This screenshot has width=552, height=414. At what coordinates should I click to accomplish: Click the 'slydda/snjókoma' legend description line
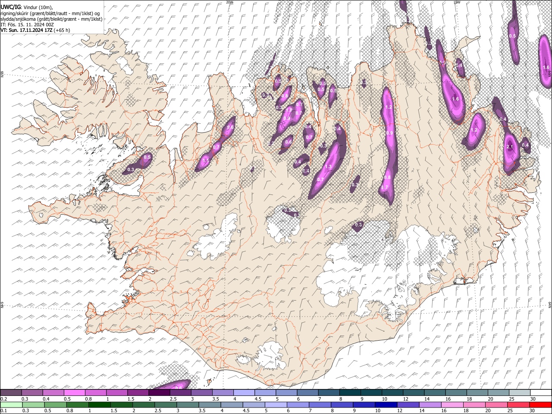pyautogui.click(x=51, y=19)
